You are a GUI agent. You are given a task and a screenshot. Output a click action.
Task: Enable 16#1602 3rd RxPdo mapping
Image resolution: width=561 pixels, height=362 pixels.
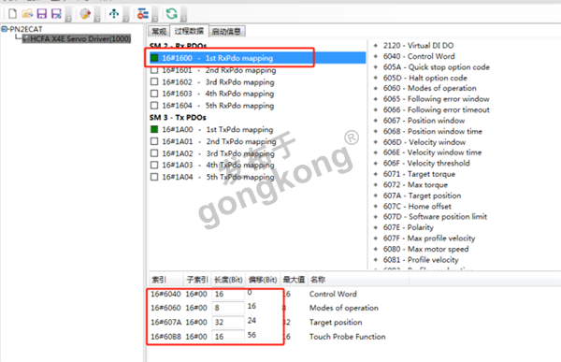pos(154,81)
